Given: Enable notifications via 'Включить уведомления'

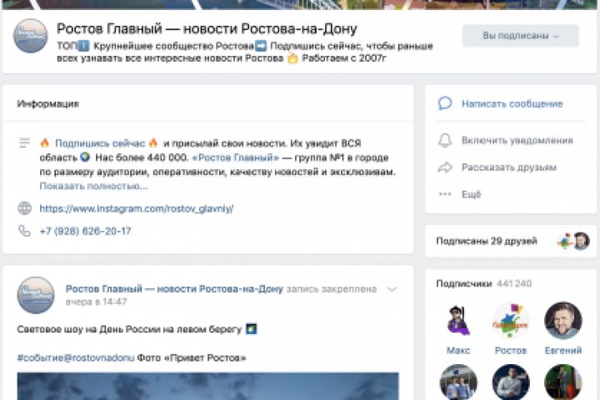Looking at the screenshot, I should (517, 141).
